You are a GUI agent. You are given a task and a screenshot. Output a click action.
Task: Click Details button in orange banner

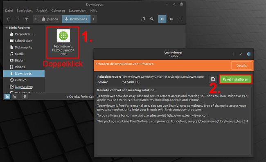tap(241, 65)
